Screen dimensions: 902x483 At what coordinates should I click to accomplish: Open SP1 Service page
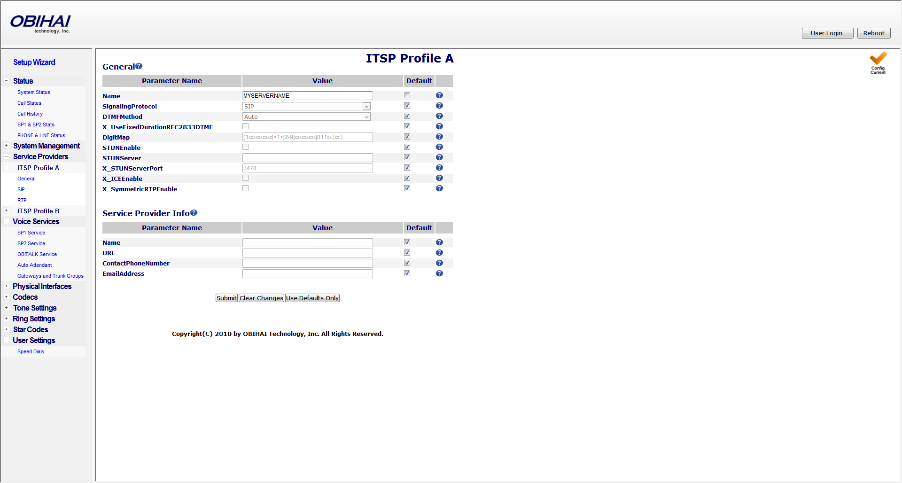pyautogui.click(x=31, y=233)
